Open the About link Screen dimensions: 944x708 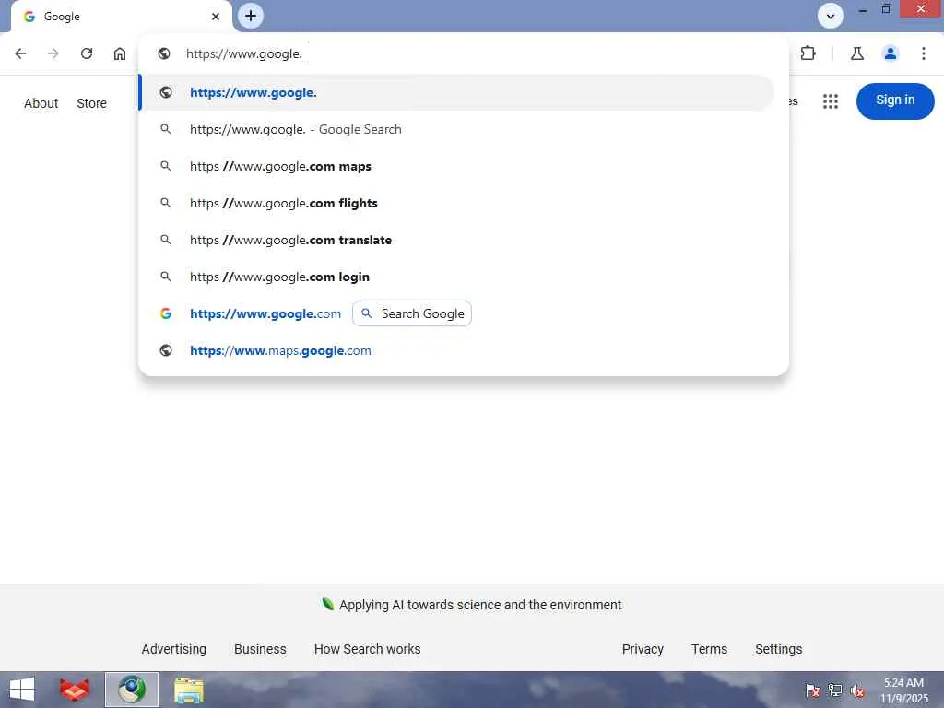41,103
